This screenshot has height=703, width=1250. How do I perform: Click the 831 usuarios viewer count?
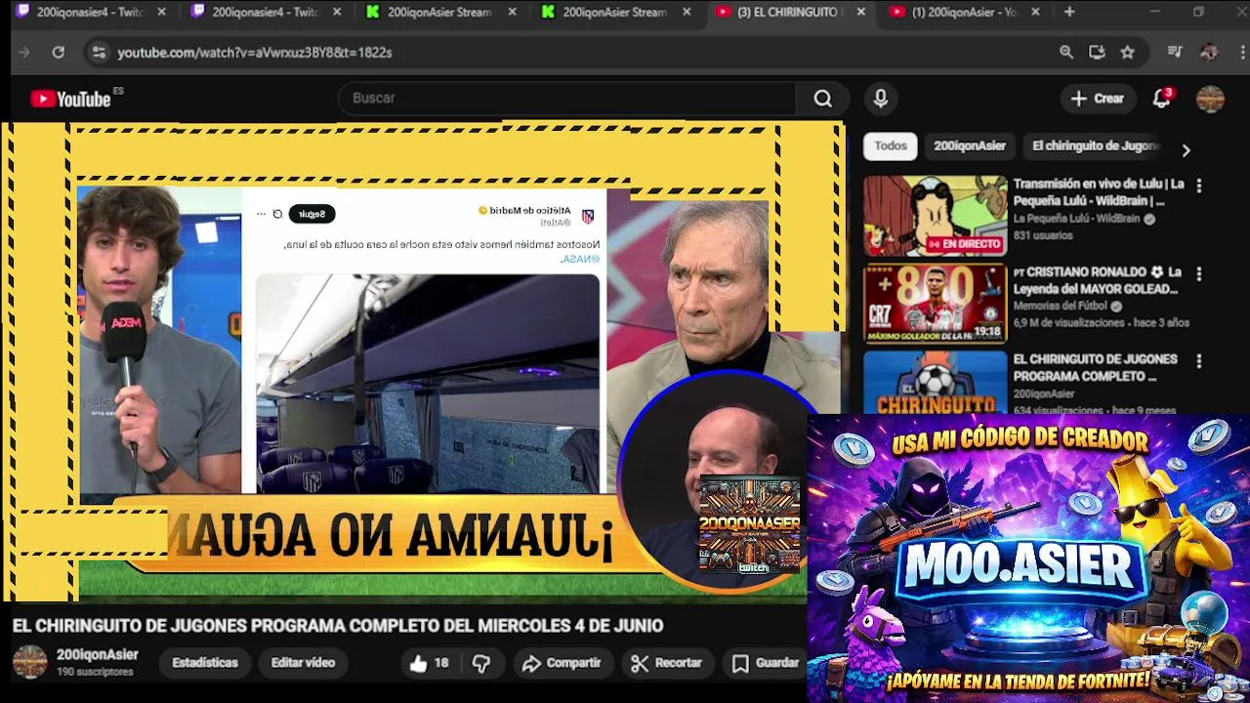(1043, 235)
